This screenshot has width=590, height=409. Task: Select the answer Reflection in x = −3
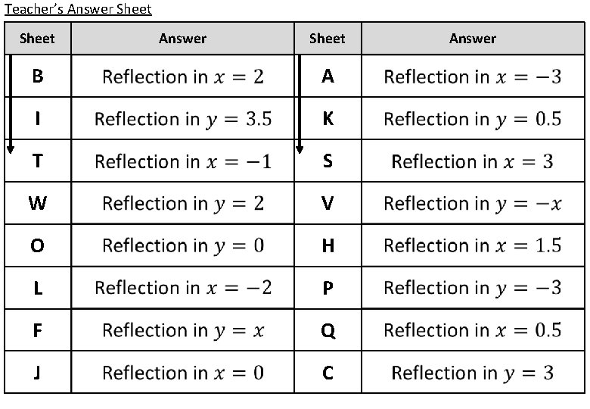[x=473, y=76]
